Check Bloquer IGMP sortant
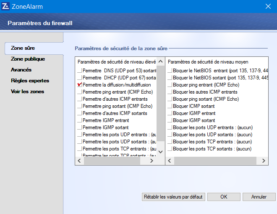This screenshot has width=277, height=214. coord(170,120)
